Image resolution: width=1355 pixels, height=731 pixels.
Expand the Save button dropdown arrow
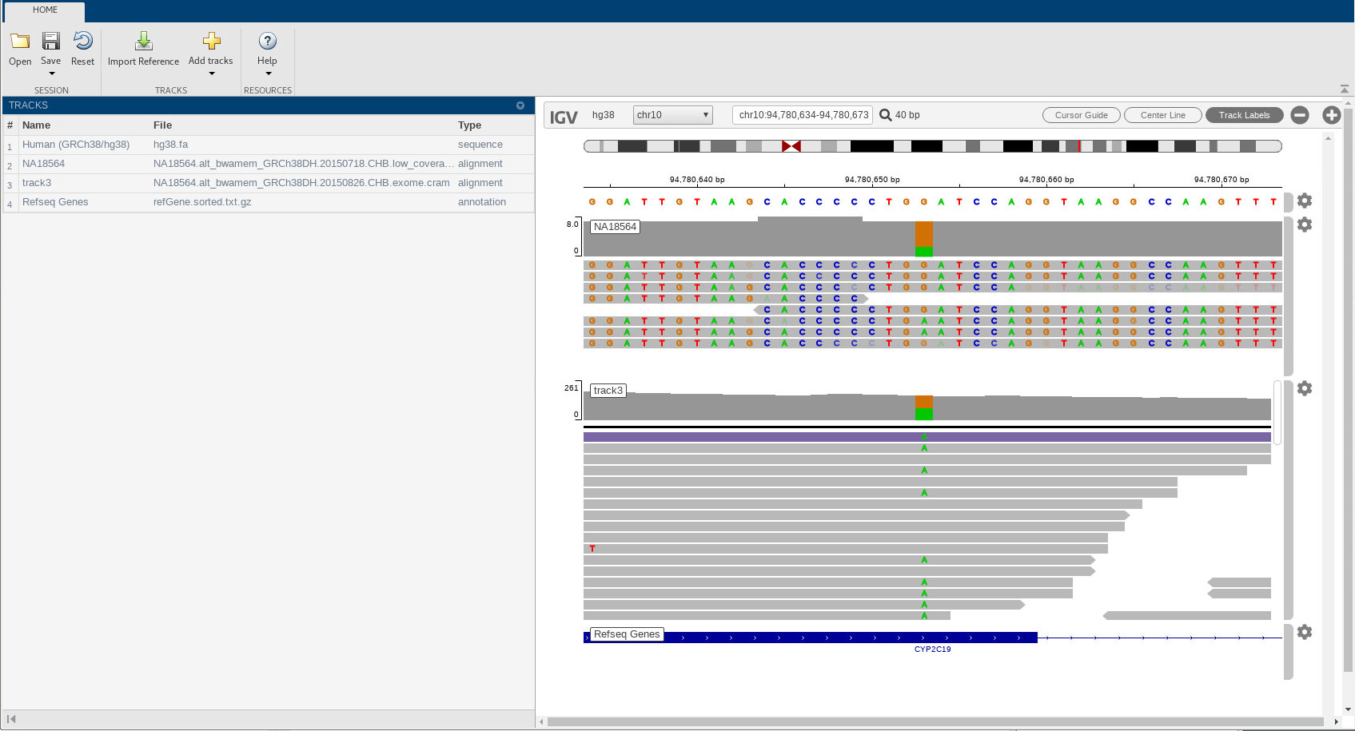50,73
